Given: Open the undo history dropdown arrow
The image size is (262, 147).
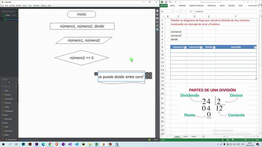Looking at the screenshot, I should (172, 2).
